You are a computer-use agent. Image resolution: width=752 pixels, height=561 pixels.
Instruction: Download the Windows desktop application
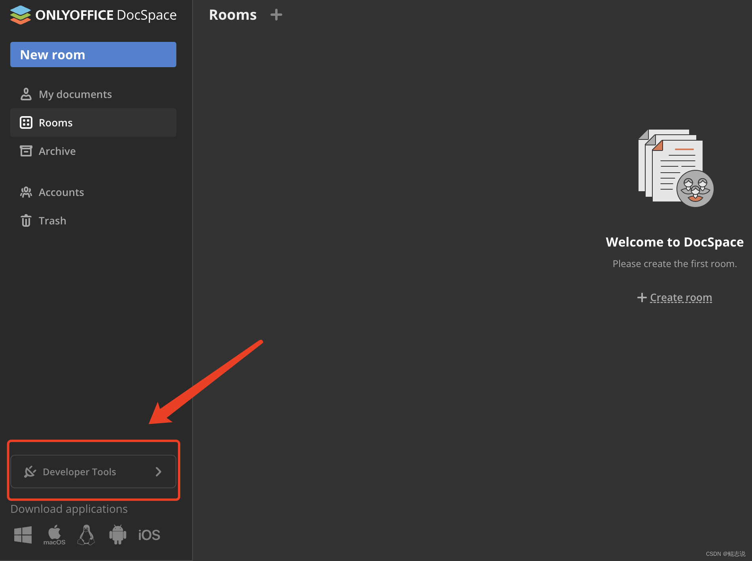click(x=23, y=535)
